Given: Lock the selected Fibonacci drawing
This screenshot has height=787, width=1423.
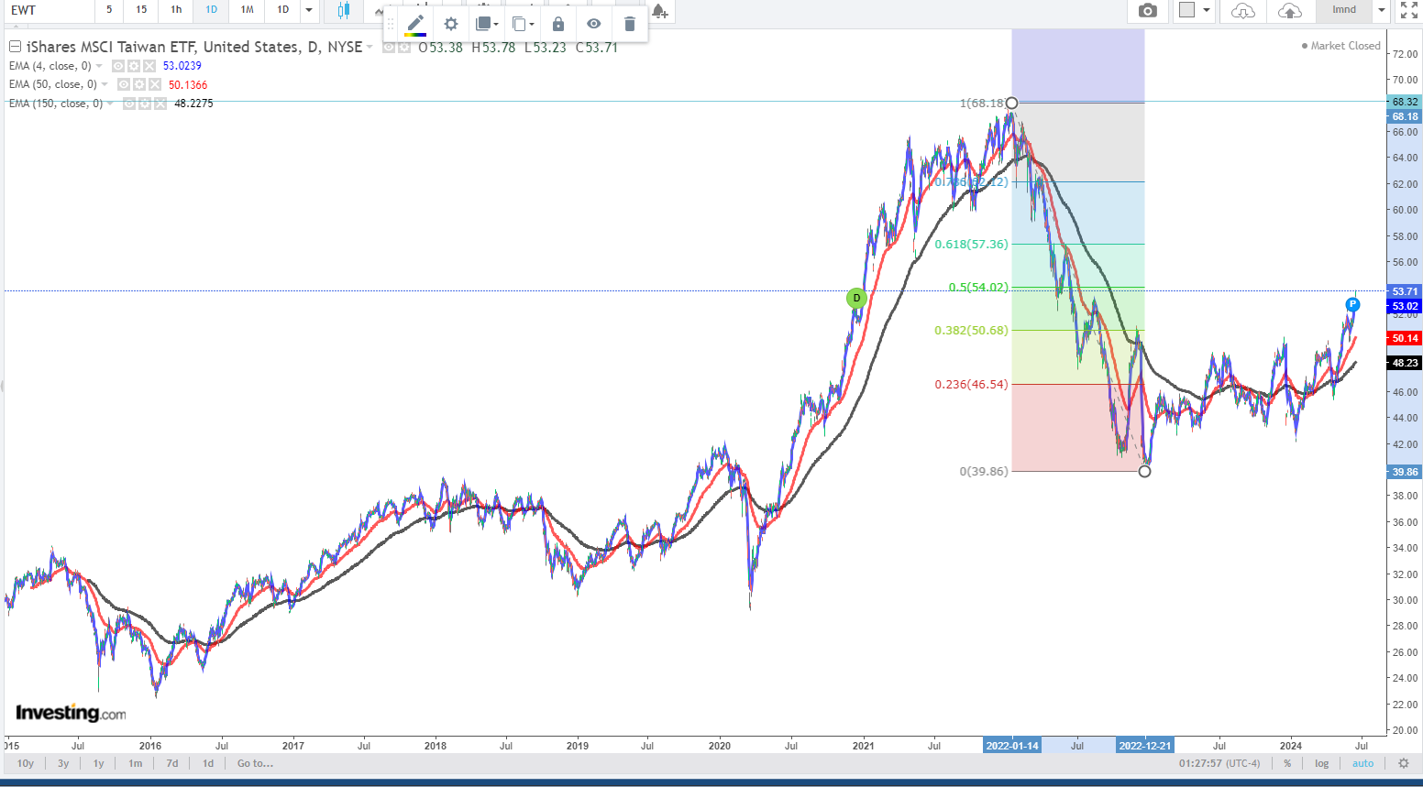Looking at the screenshot, I should coord(558,24).
